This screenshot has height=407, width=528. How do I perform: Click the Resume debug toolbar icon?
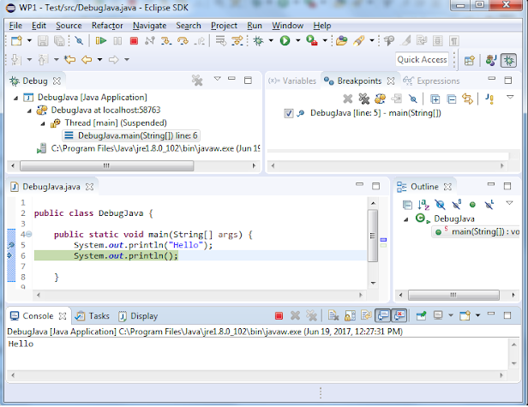(x=100, y=41)
